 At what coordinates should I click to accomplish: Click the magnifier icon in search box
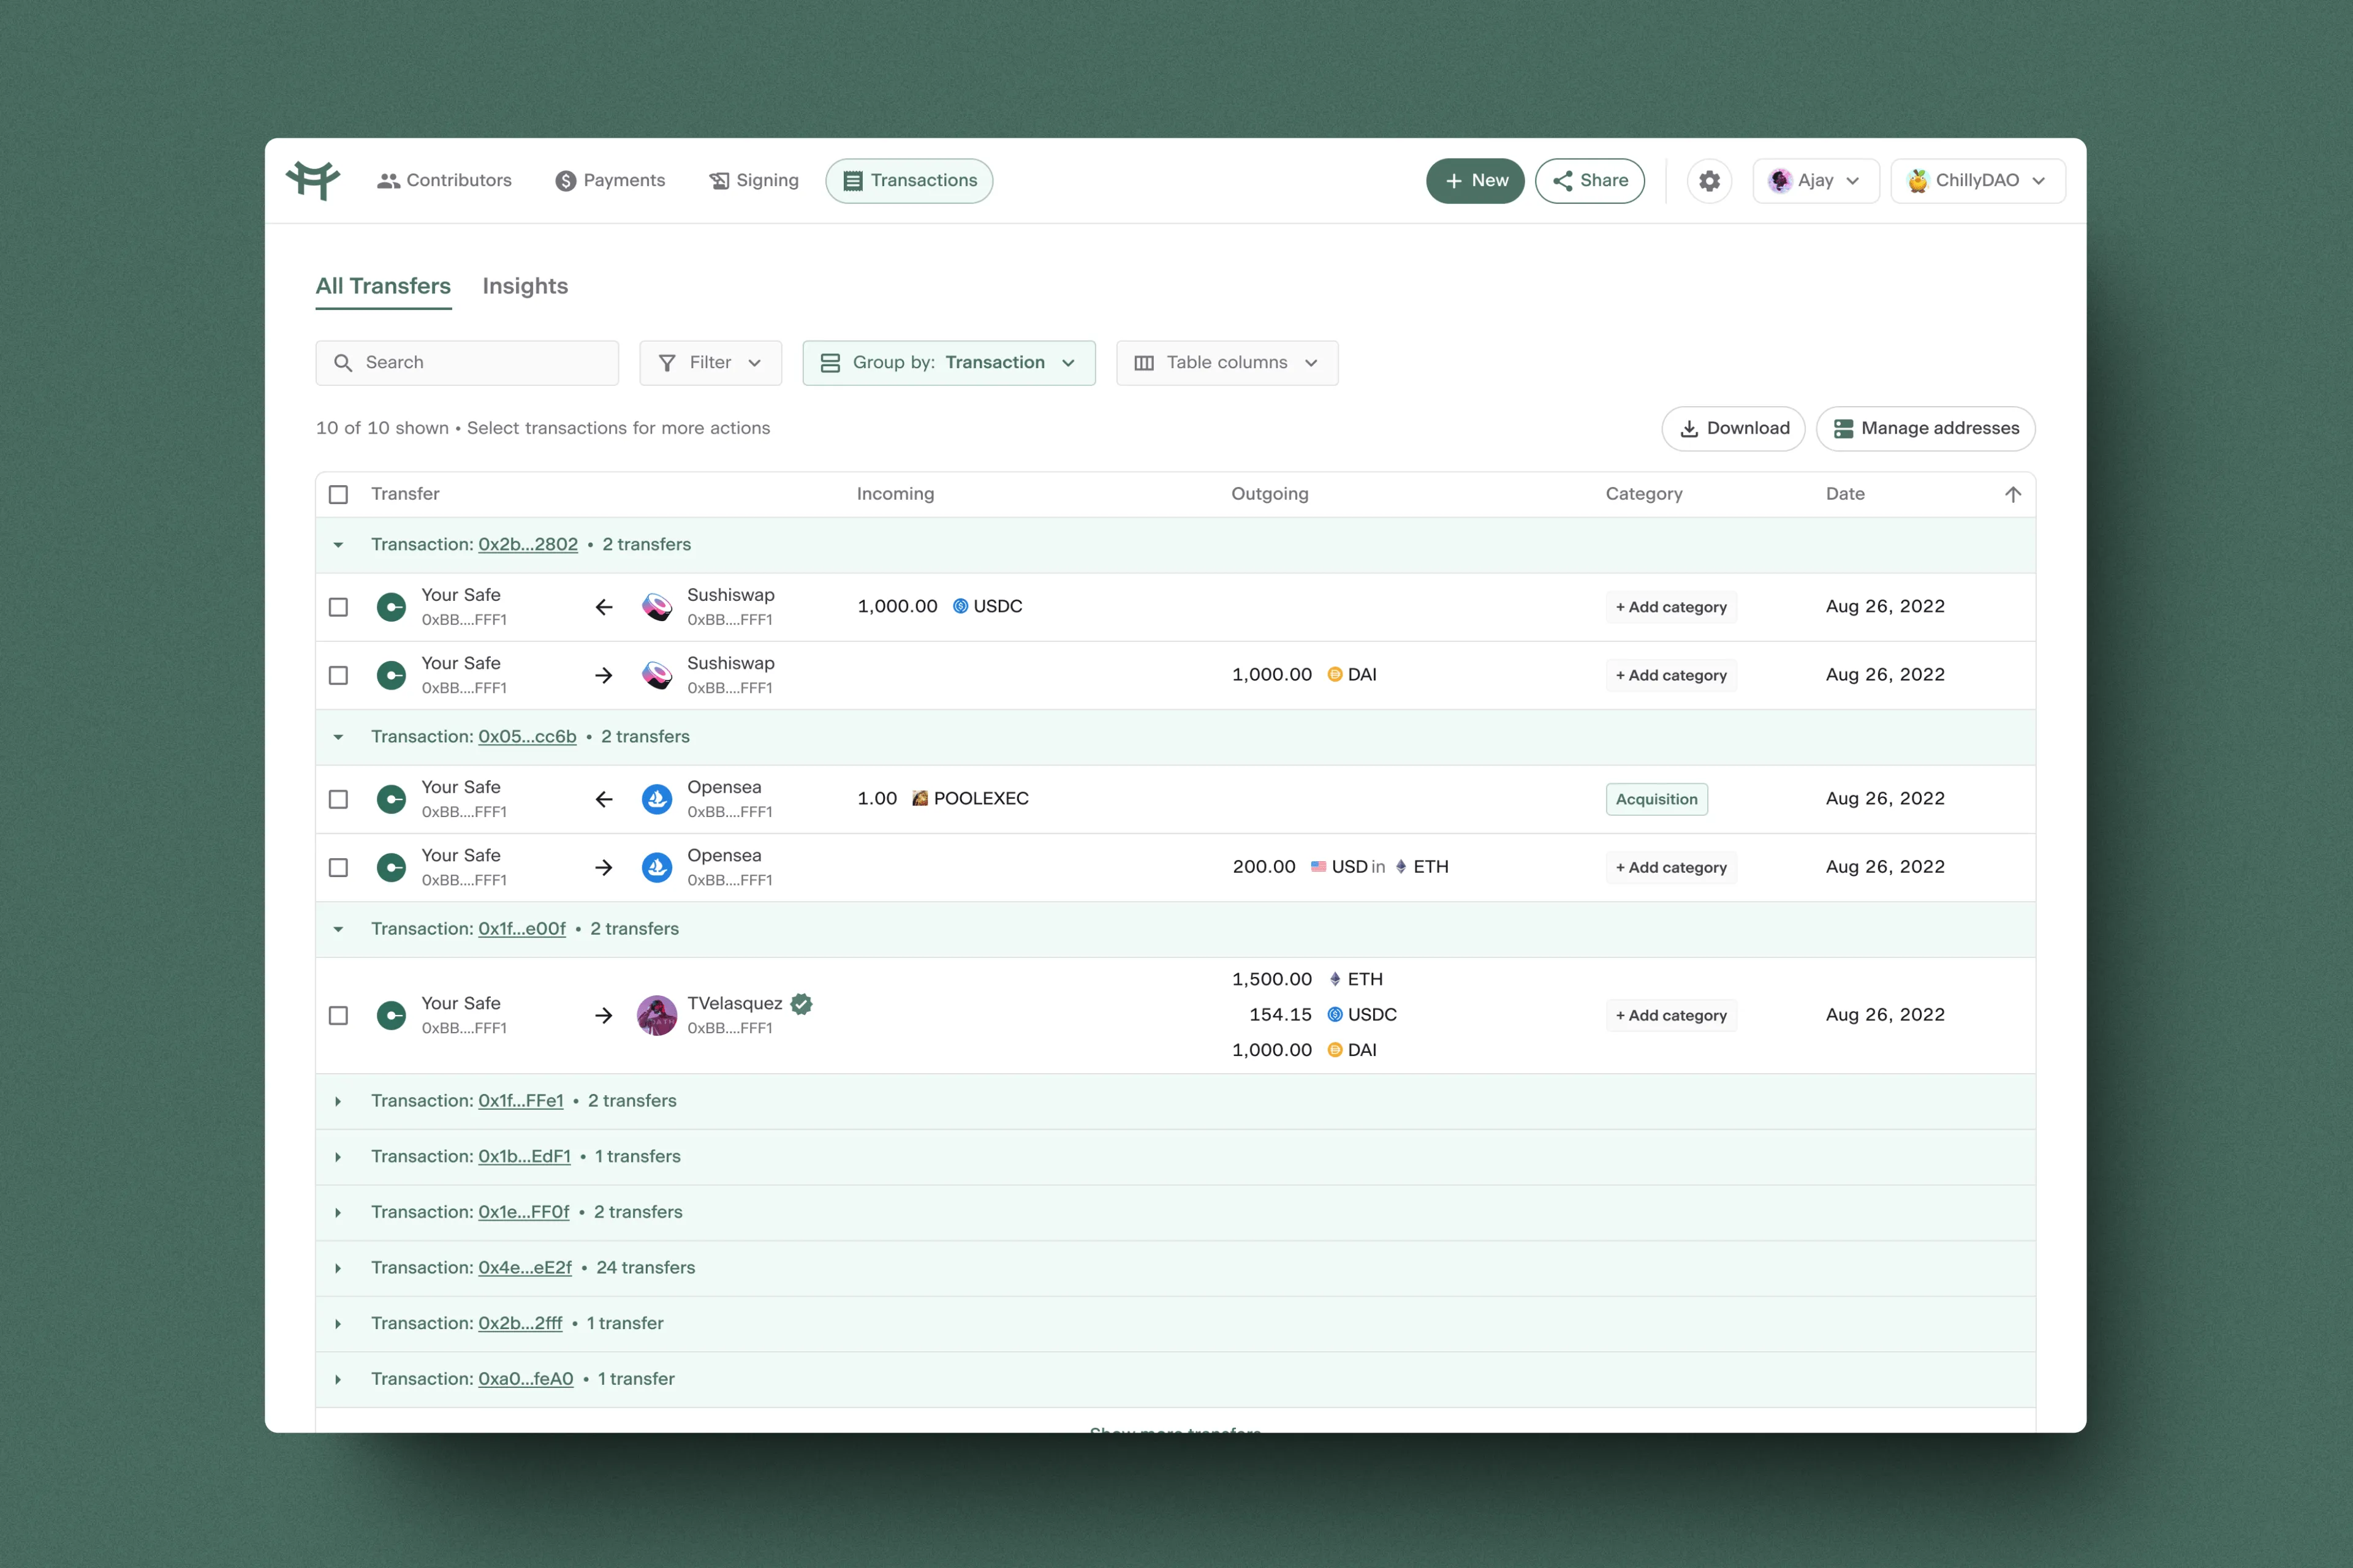click(343, 363)
